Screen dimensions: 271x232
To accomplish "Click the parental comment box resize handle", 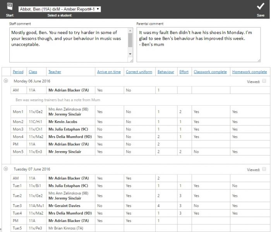I will tap(259, 60).
